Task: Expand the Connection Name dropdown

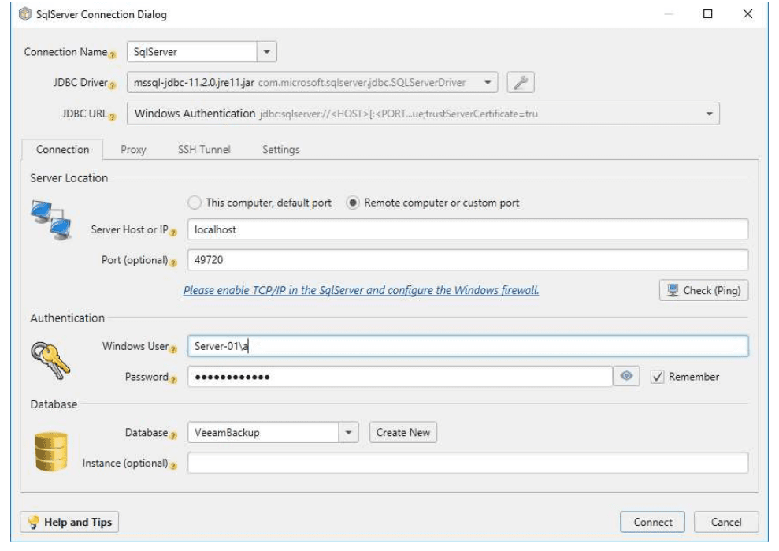Action: pyautogui.click(x=267, y=52)
